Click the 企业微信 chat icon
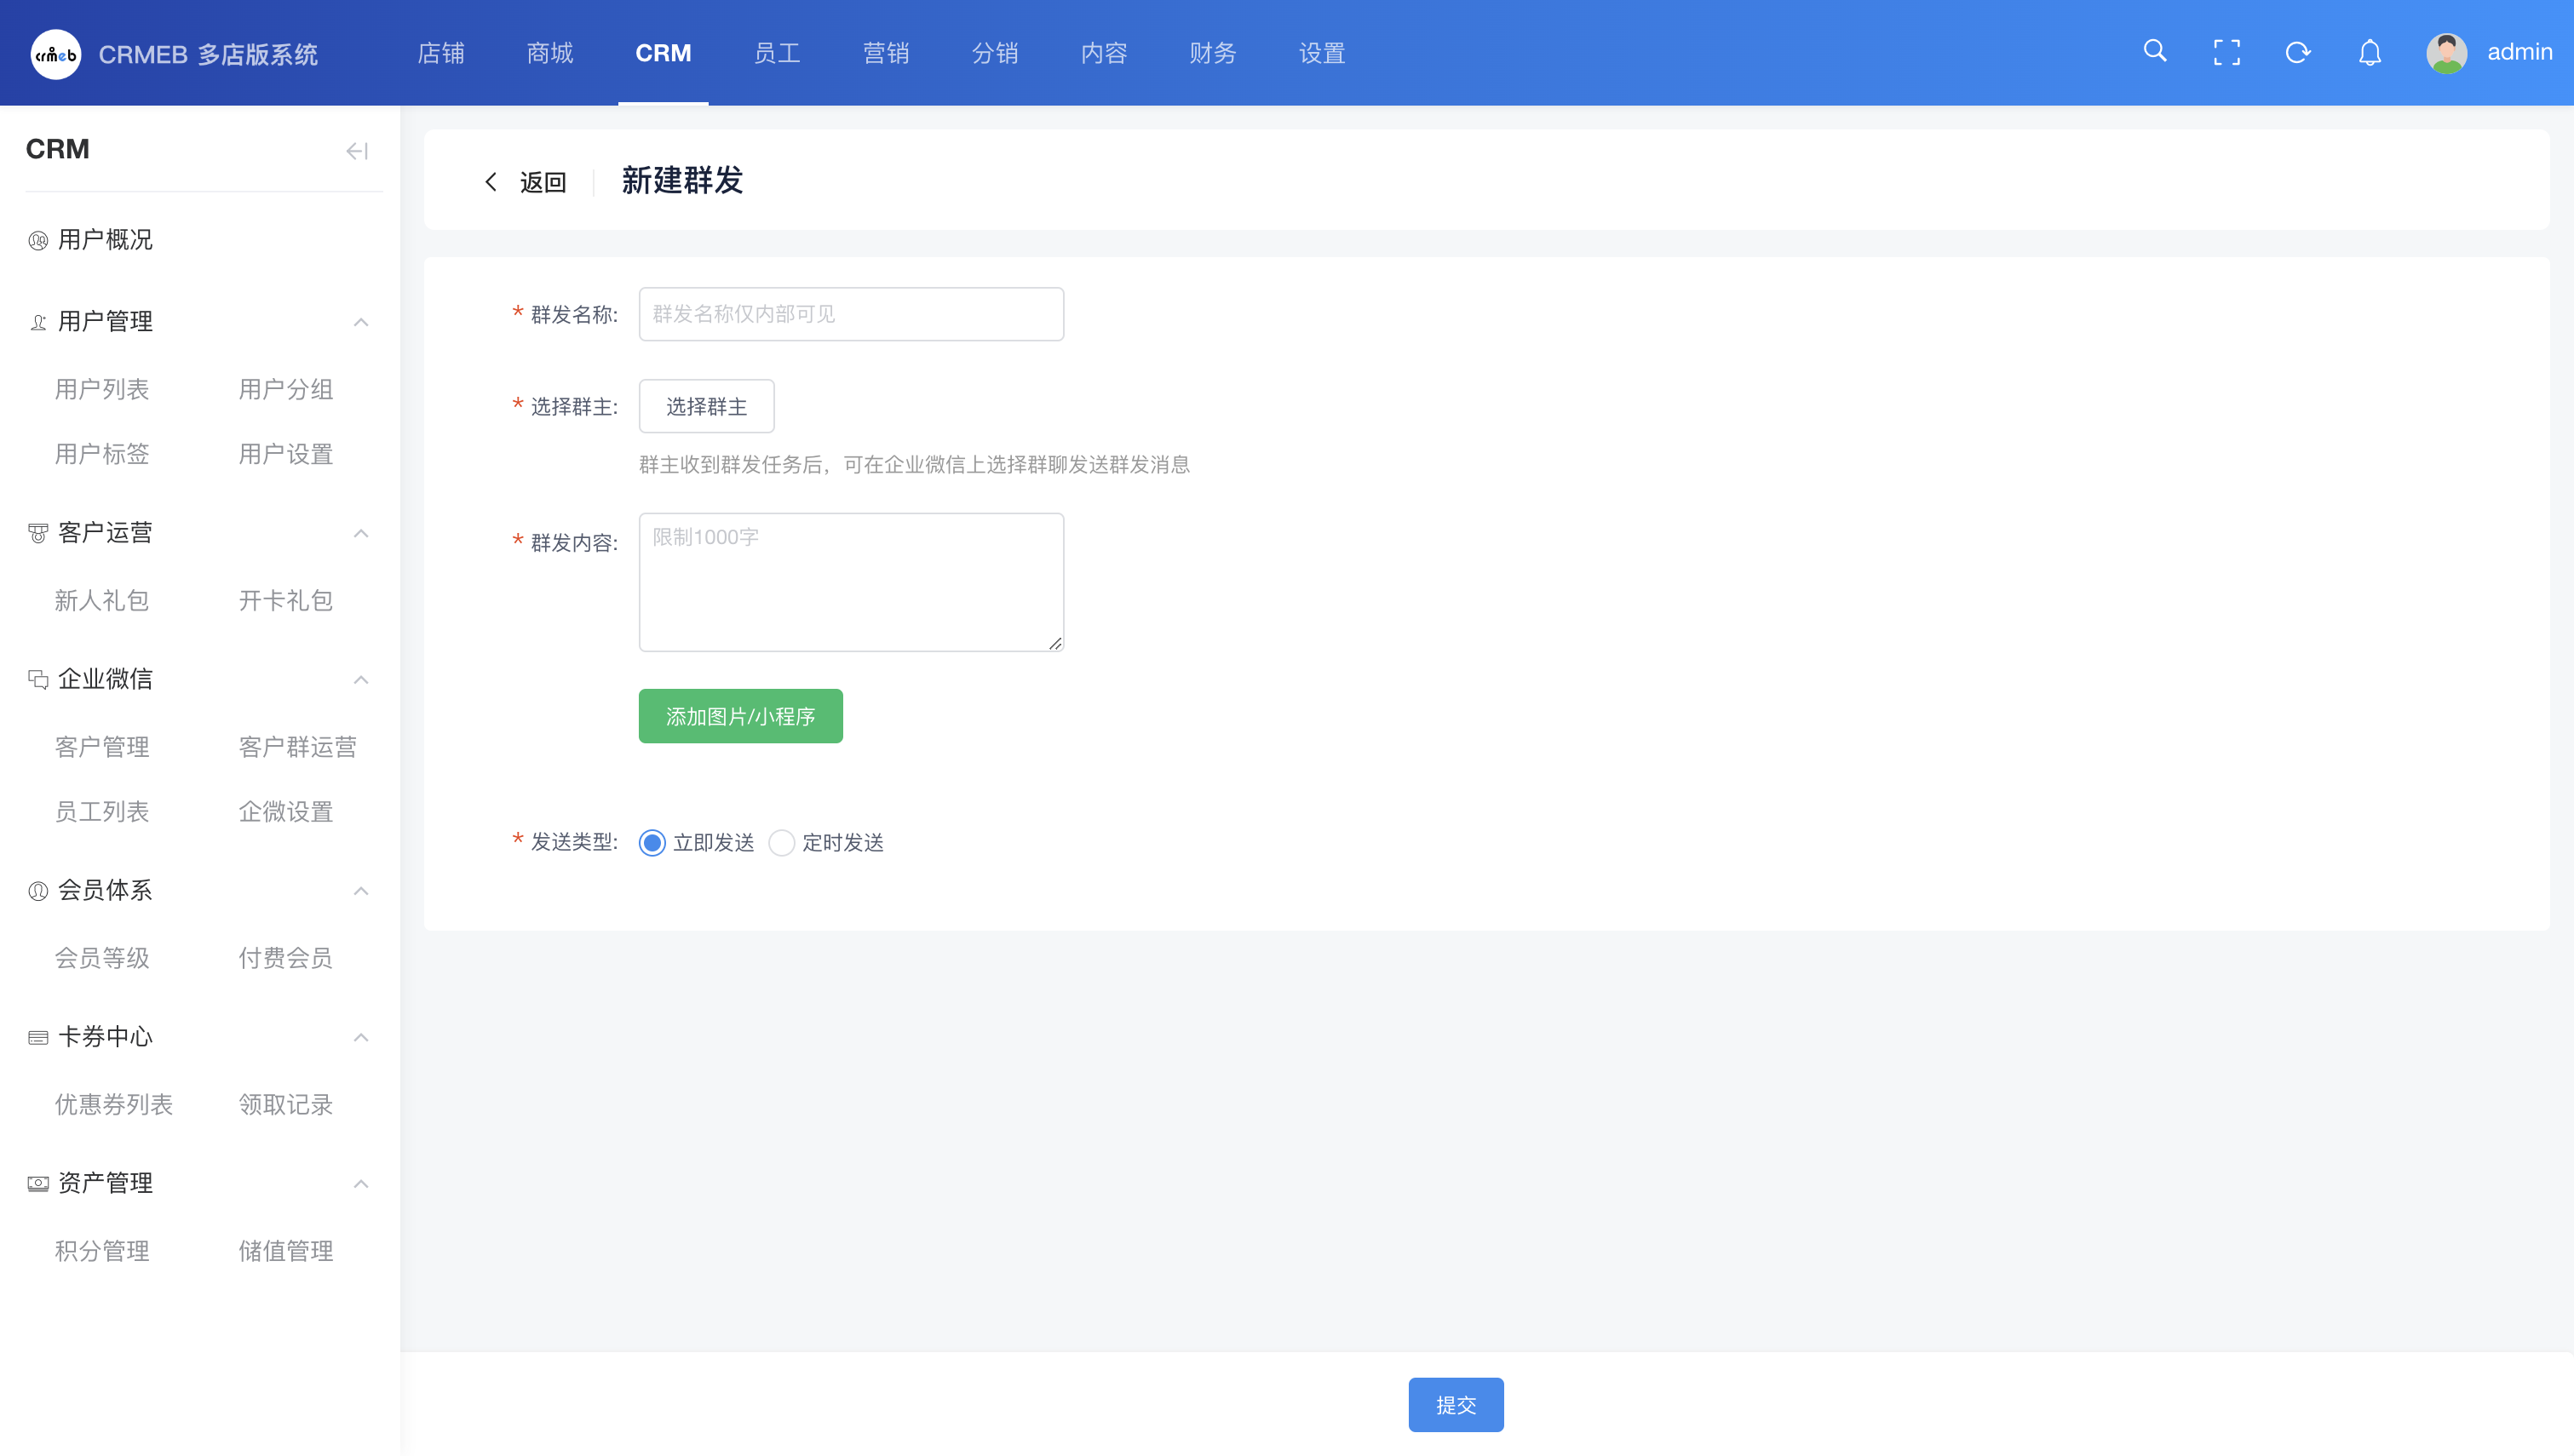 [38, 680]
